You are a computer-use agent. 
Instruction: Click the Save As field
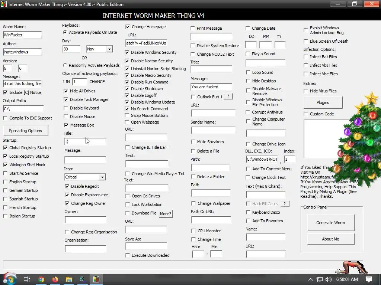click(x=146, y=246)
